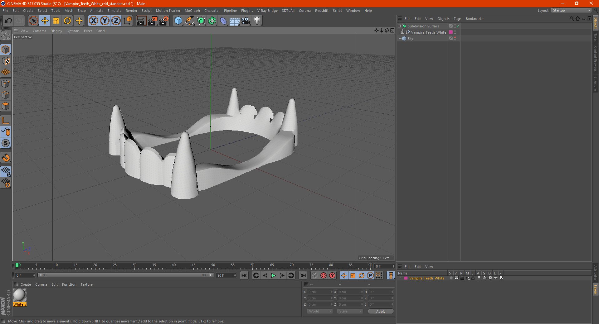599x324 pixels.
Task: Toggle layer Vampire_Teeth_White solo dot
Action: pyautogui.click(x=451, y=278)
